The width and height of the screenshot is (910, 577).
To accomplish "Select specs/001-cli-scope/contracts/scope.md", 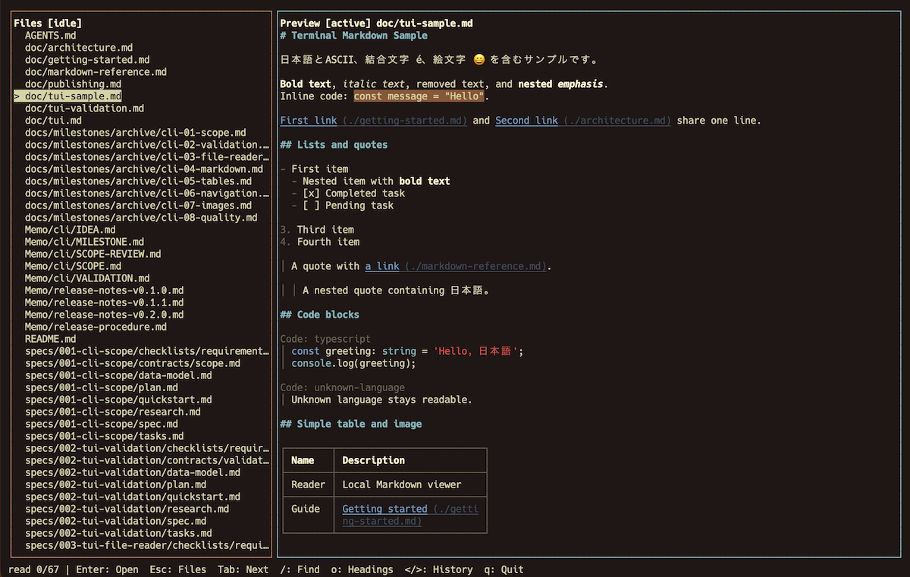I will pos(133,363).
